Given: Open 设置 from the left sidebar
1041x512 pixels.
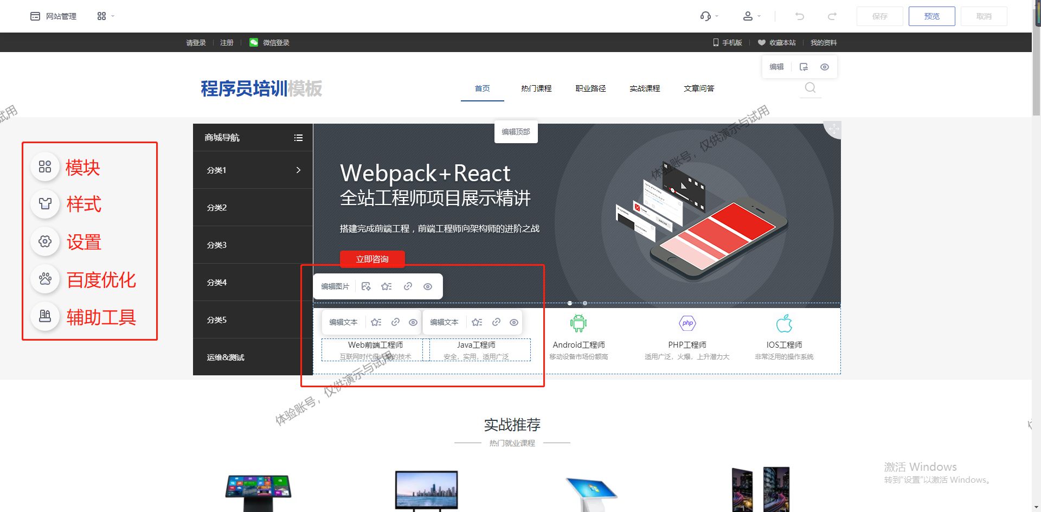Looking at the screenshot, I should click(x=45, y=242).
